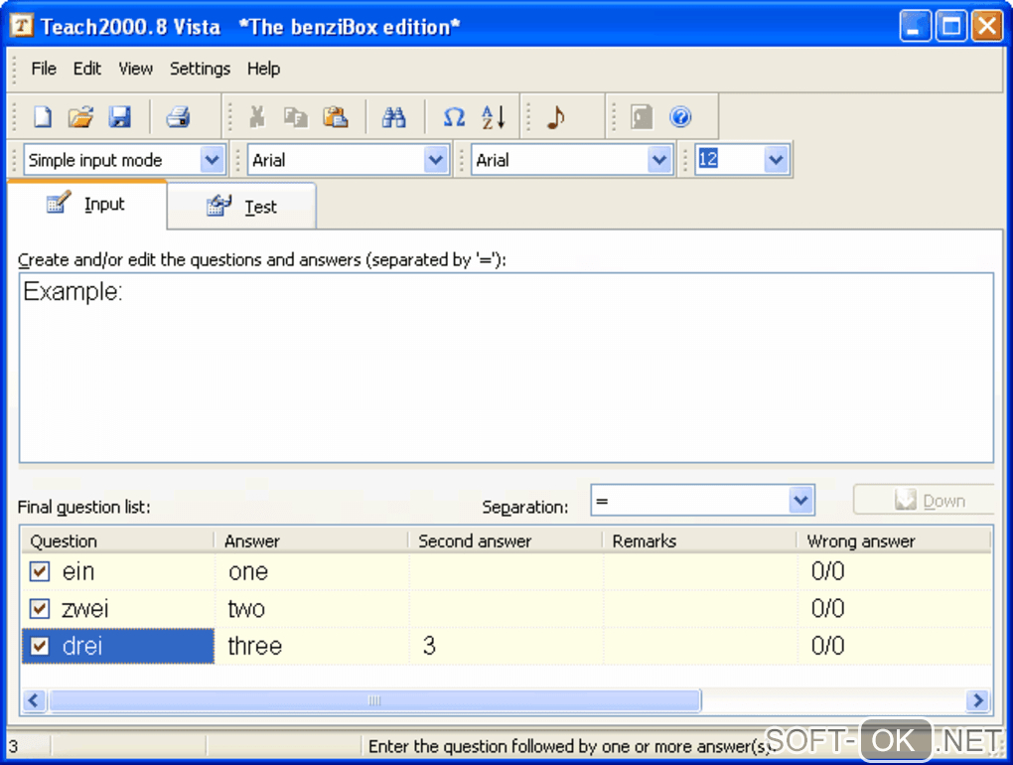Click the Question column header
The width and height of the screenshot is (1013, 765).
pos(117,540)
